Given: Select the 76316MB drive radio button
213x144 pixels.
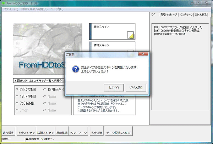Looking at the screenshot, I should pos(17,103).
